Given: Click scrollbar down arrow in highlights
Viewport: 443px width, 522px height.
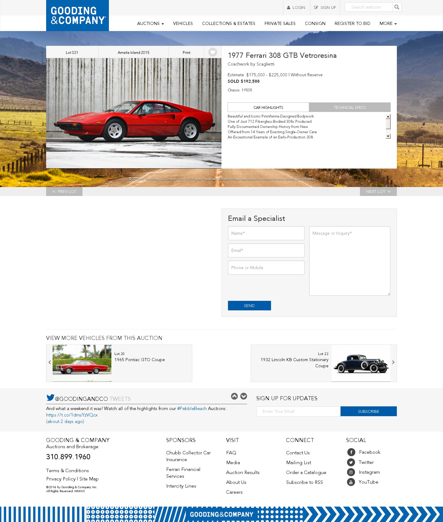Looking at the screenshot, I should tap(388, 136).
